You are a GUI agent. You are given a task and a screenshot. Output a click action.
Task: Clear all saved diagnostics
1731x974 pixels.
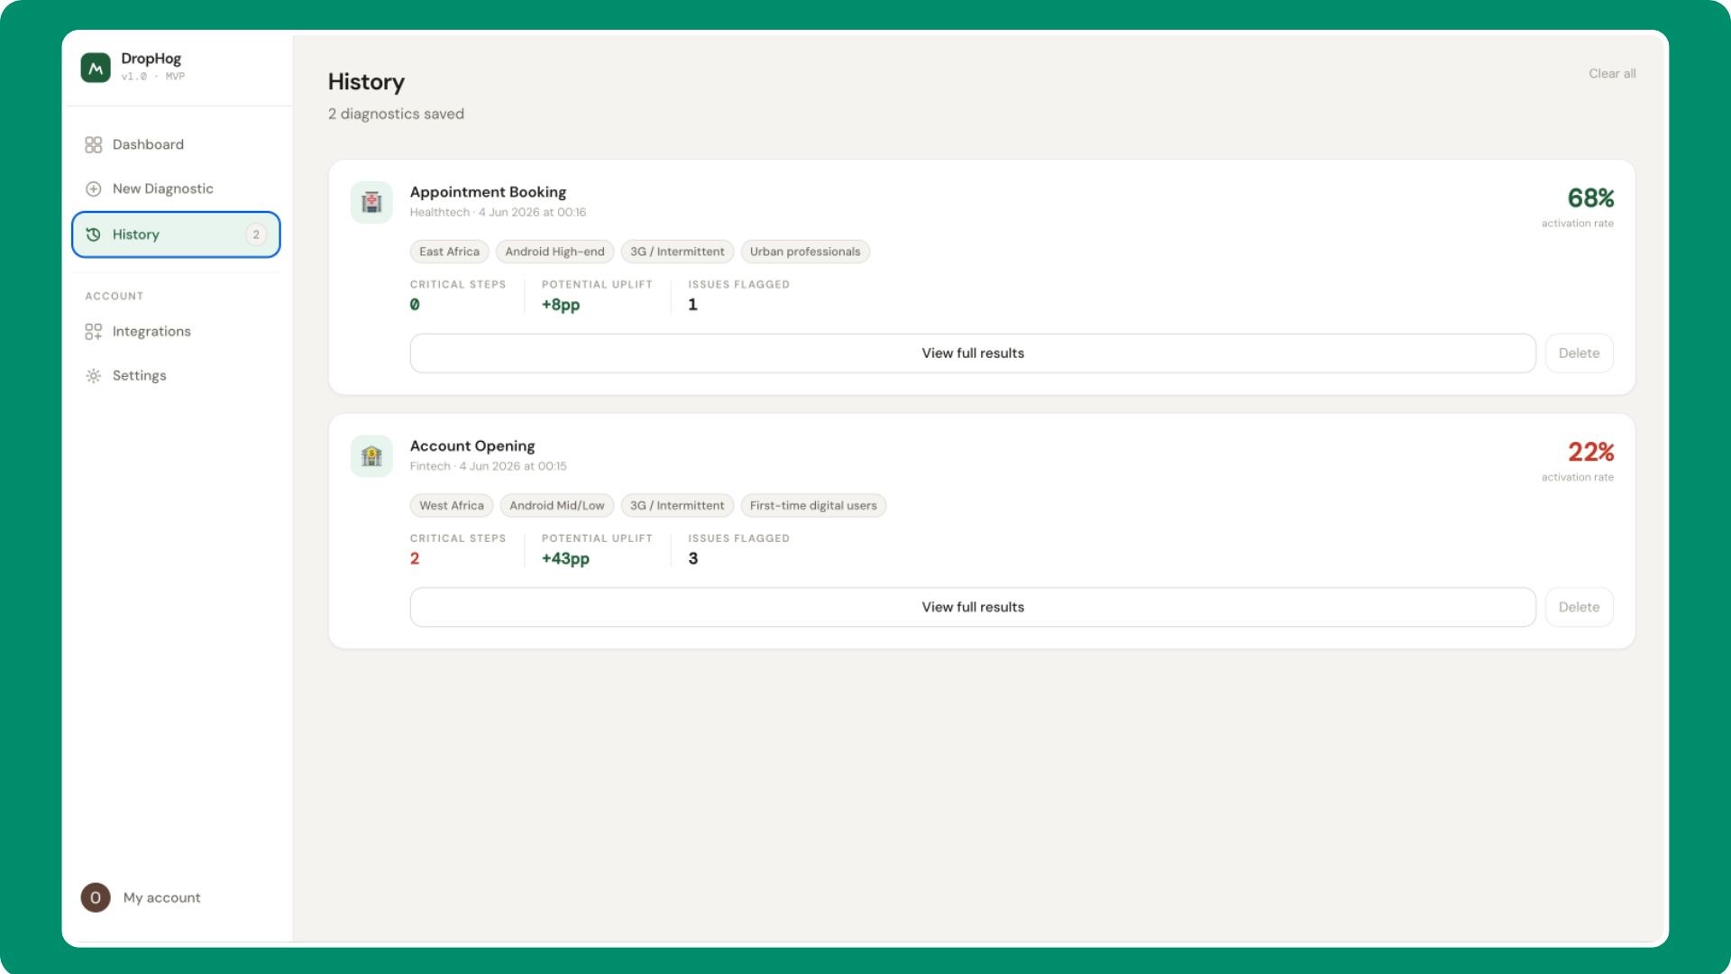coord(1612,74)
